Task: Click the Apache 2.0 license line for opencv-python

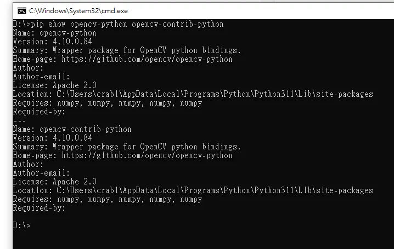Action: [54, 85]
